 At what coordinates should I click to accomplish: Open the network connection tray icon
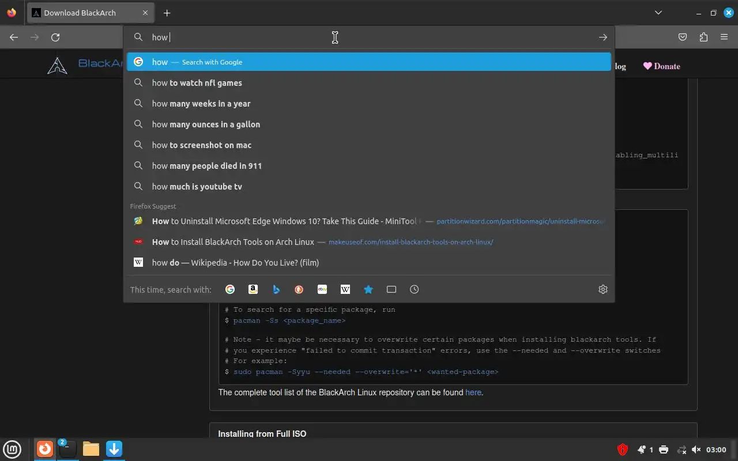(681, 449)
